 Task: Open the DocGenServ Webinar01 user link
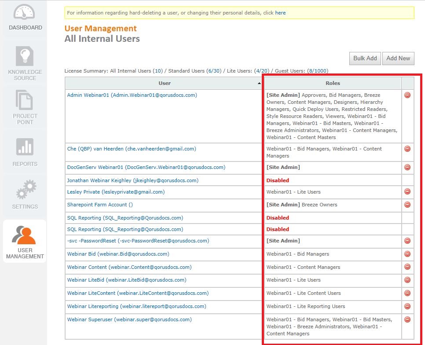tap(146, 167)
